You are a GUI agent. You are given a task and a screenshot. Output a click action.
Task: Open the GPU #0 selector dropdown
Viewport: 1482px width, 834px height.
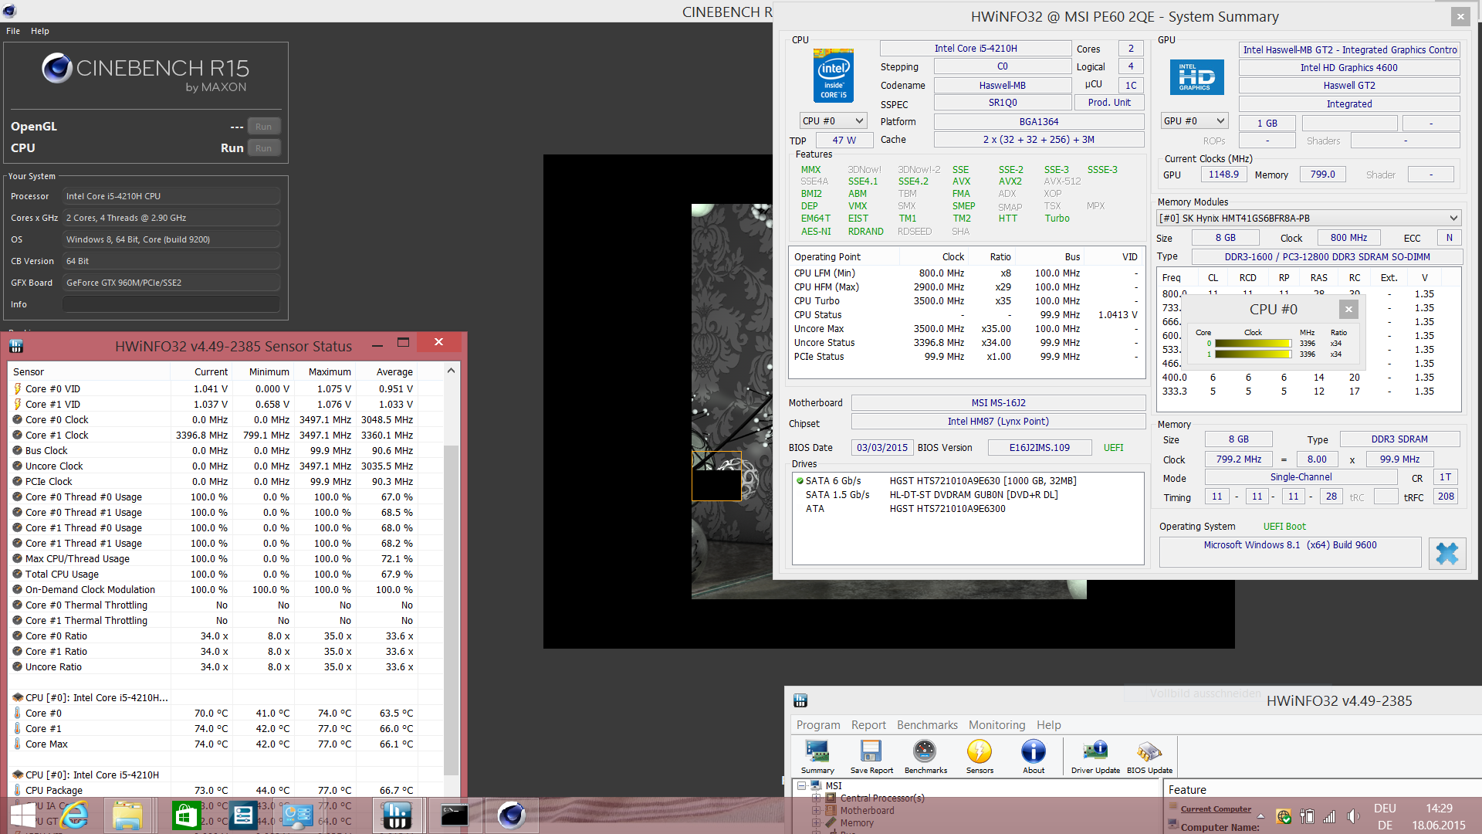pos(1194,121)
